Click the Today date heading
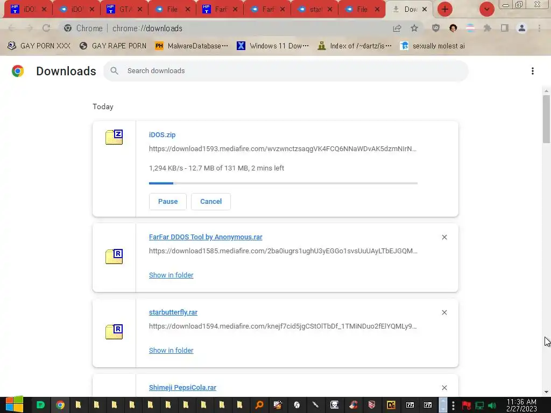The image size is (551, 413). pos(103,107)
